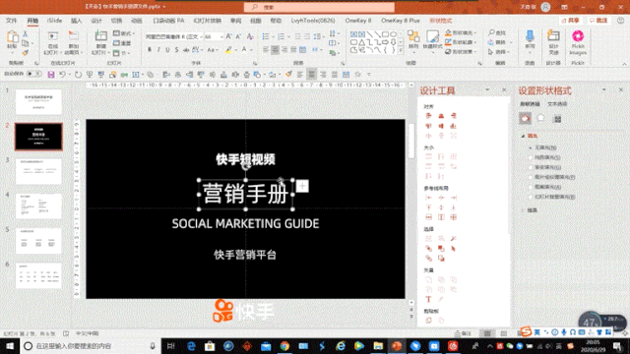Click the clear formatting icon
The image size is (630, 354).
tap(250, 36)
